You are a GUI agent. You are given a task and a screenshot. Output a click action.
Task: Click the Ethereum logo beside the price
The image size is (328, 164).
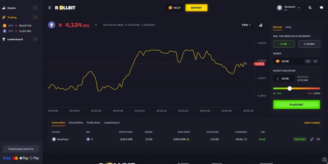[x=52, y=25]
